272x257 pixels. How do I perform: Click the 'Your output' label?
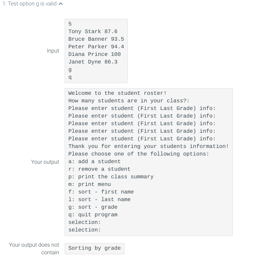(x=45, y=162)
